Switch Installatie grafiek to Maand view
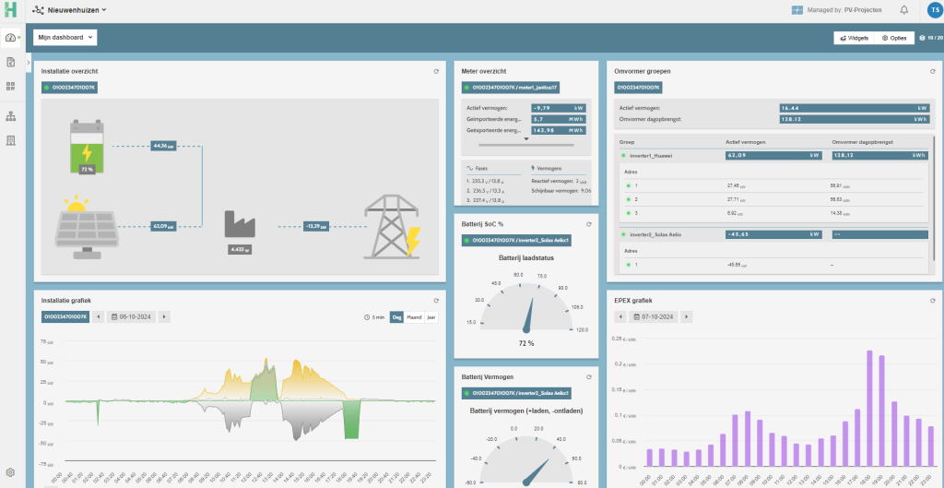This screenshot has height=488, width=944. pos(414,317)
